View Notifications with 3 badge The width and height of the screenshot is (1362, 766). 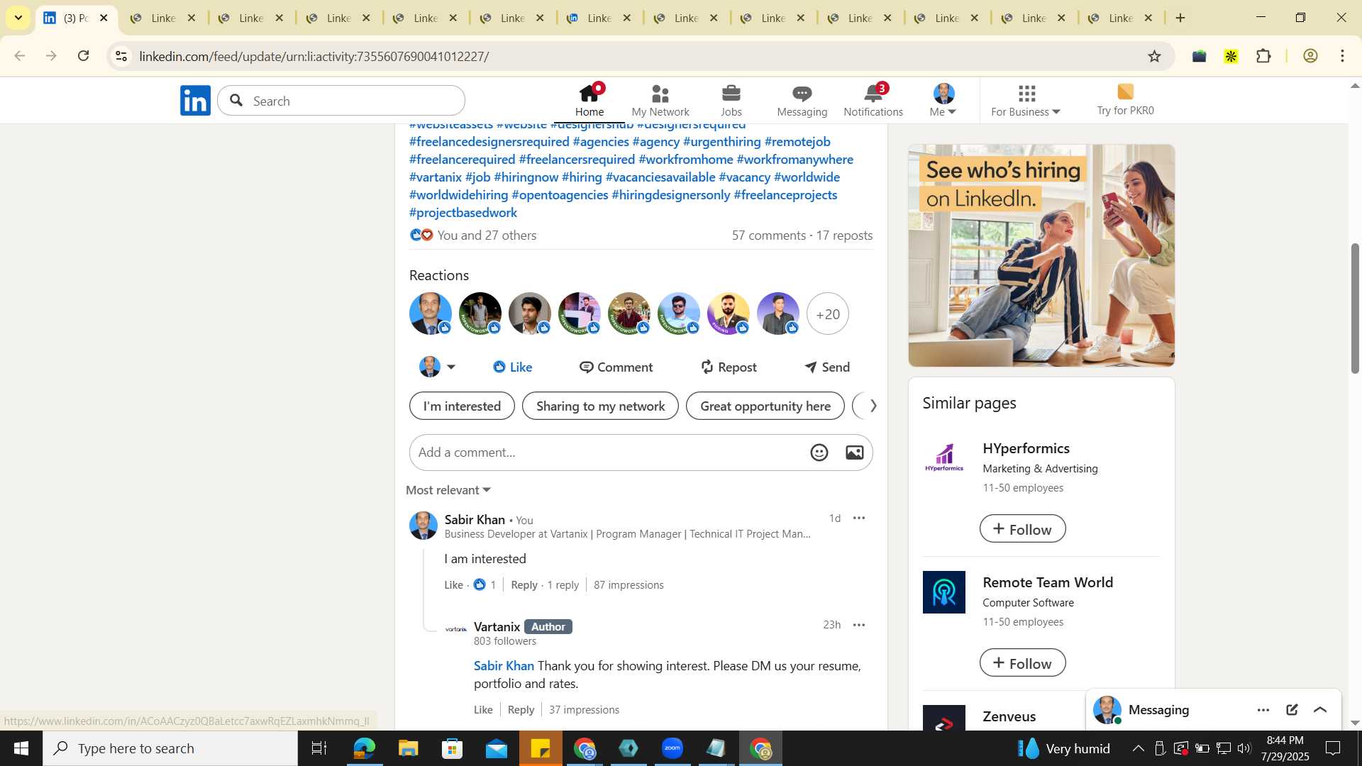873,100
